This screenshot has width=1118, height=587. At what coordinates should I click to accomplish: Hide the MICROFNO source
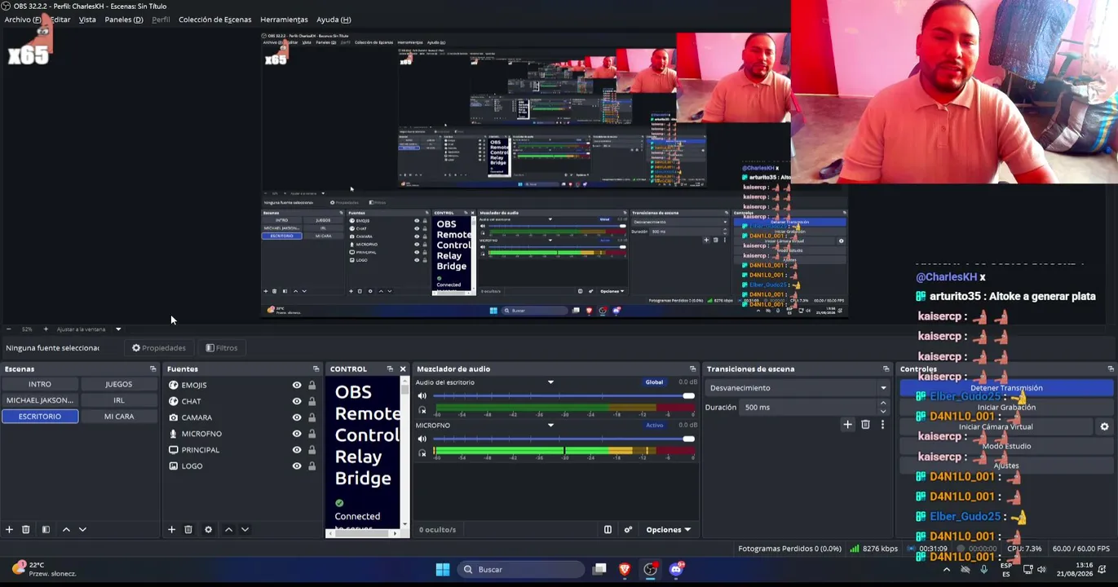[x=297, y=434]
